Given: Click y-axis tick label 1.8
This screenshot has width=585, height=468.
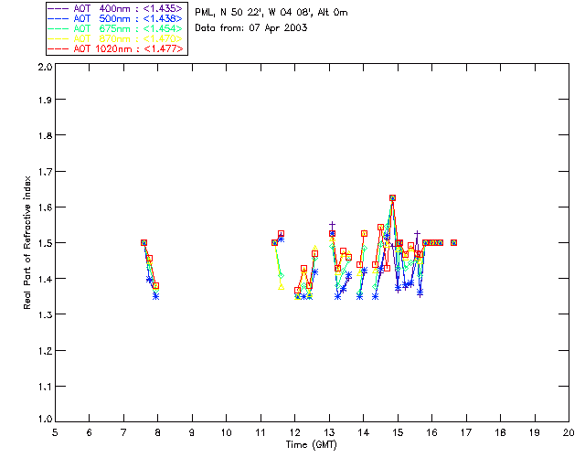Looking at the screenshot, I should coord(45,135).
